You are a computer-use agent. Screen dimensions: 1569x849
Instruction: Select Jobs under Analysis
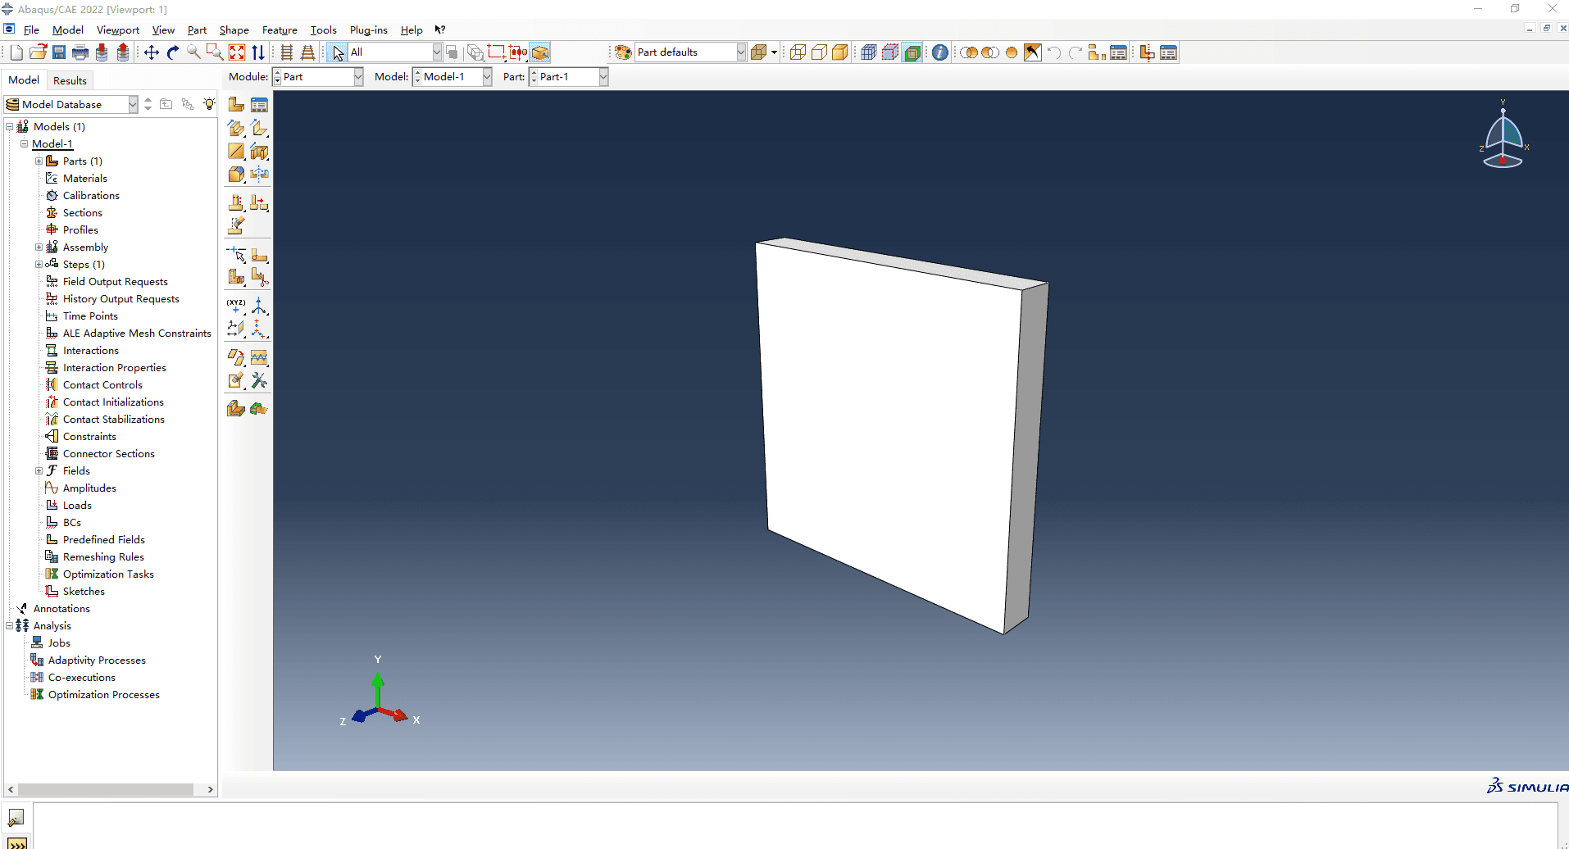click(x=59, y=642)
